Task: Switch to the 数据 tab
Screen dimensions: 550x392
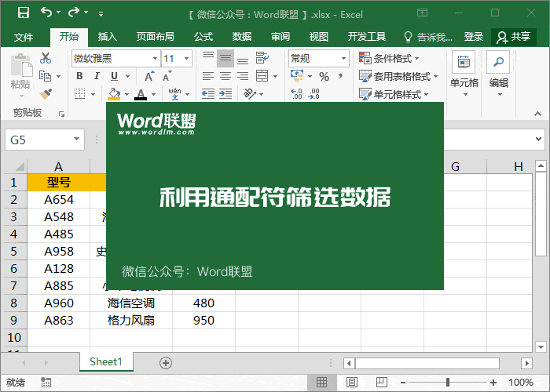Action: point(242,37)
